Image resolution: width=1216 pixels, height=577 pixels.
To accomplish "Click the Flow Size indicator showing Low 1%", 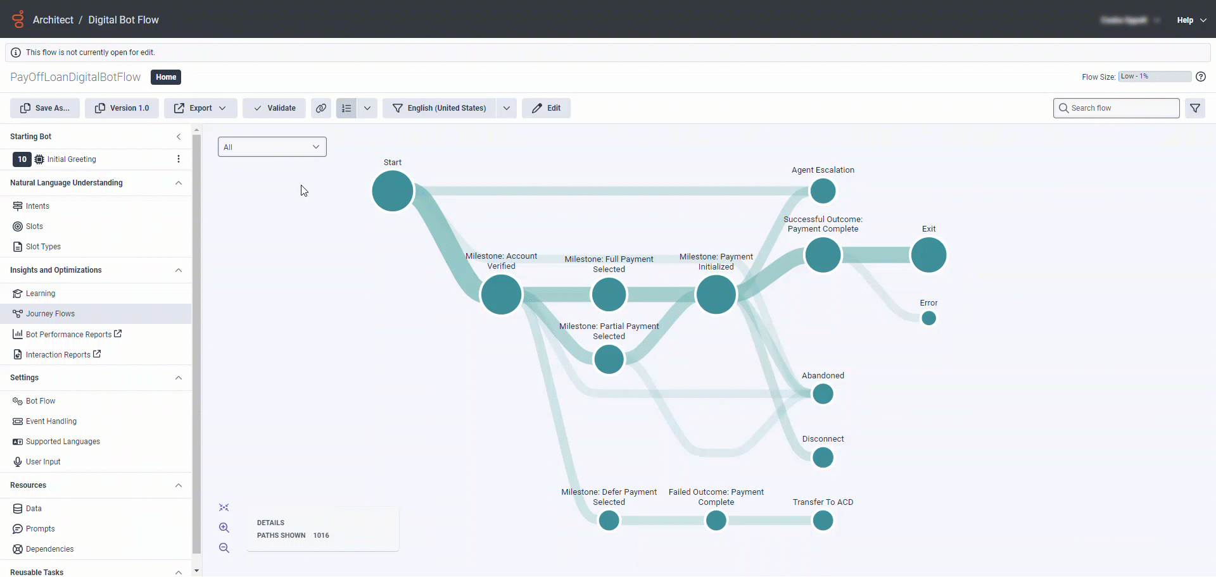I will [1154, 76].
